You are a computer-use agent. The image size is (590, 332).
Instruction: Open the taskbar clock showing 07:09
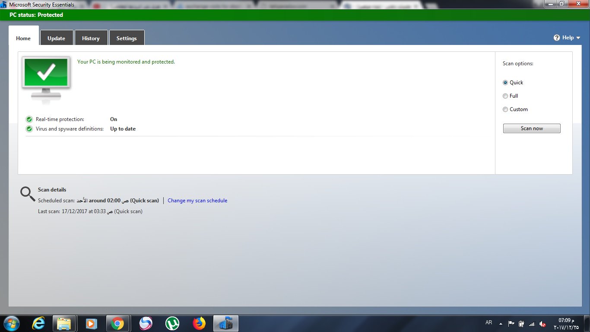tap(566, 323)
